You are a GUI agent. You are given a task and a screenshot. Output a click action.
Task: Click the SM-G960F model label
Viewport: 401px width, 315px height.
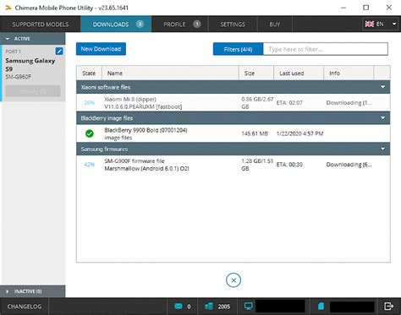[x=19, y=77]
